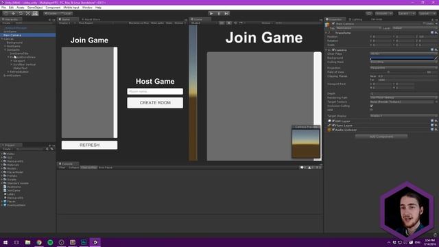Toggle Occlusion Culling checkbox
The width and height of the screenshot is (439, 247).
(372, 106)
